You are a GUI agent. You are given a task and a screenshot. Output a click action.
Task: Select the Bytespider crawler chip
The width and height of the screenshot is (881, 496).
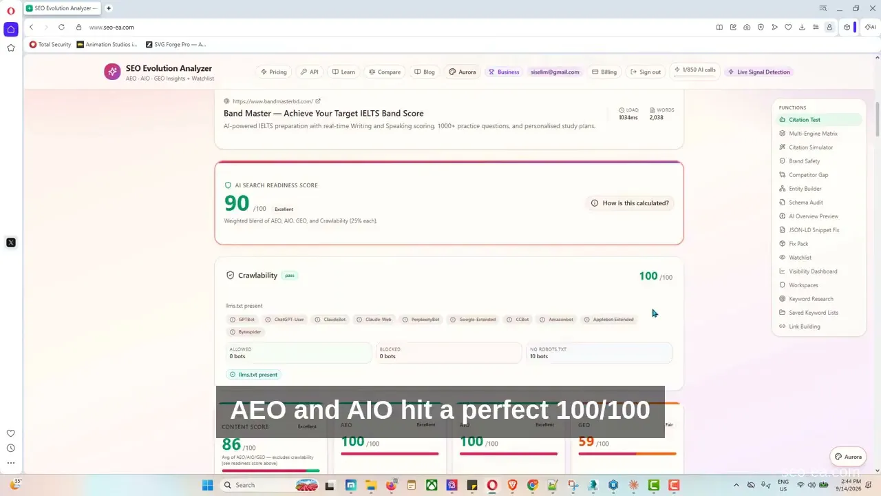[246, 332]
